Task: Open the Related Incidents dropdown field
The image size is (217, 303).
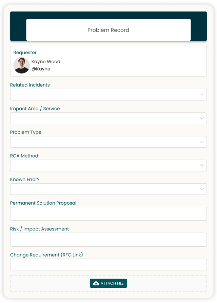Action: pos(108,95)
